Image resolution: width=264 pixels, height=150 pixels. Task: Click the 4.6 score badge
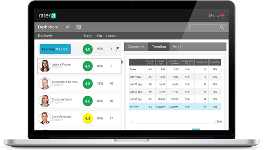click(x=88, y=101)
